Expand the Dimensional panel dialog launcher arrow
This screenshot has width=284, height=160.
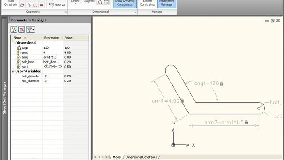(135, 12)
